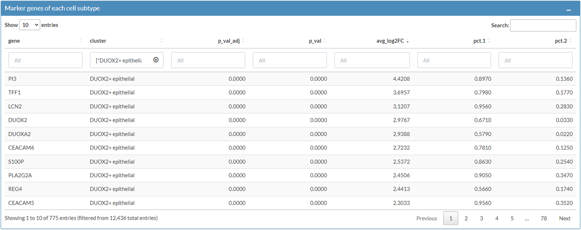Focus the avg_log2FC filter field
Image resolution: width=581 pixels, height=230 pixels.
[372, 60]
